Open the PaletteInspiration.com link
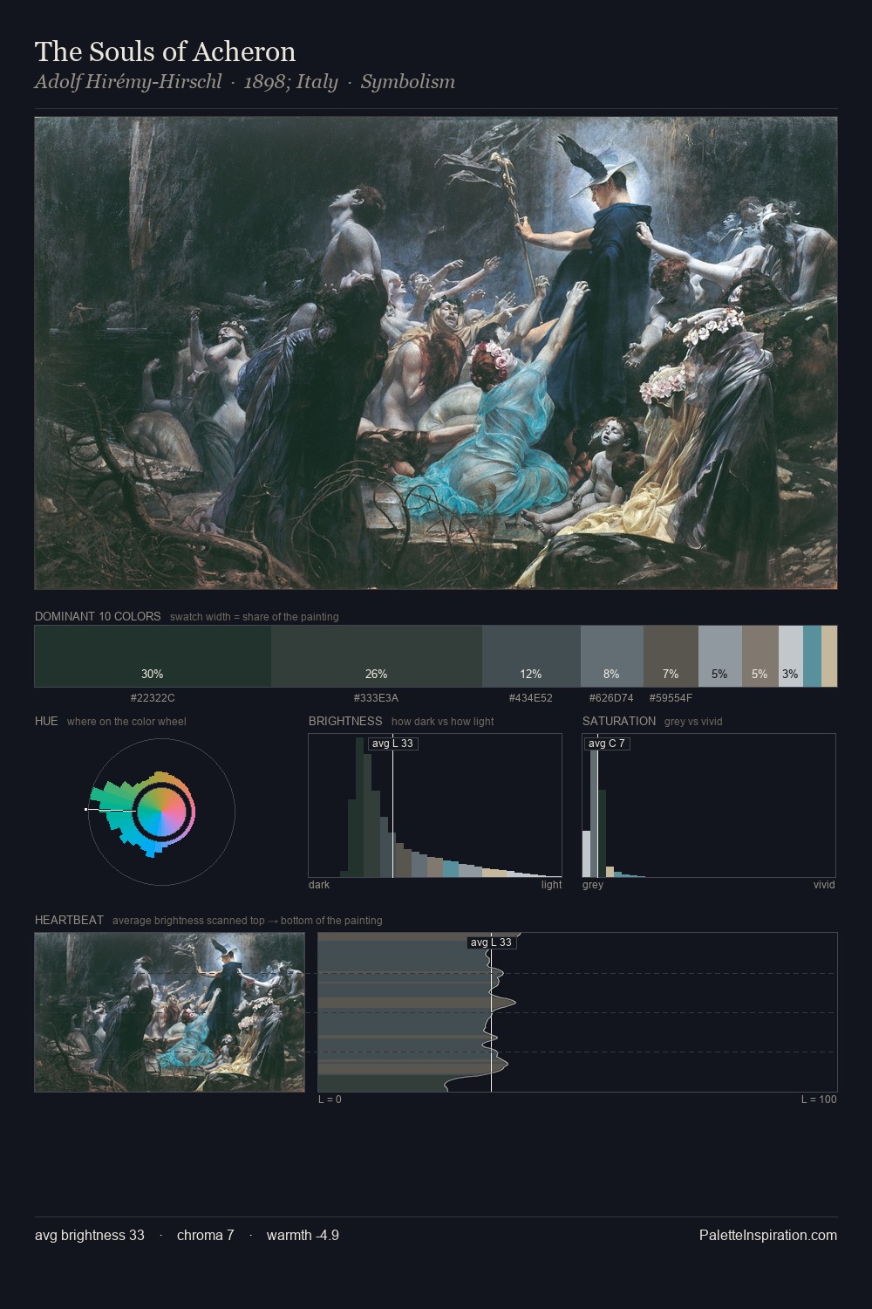Screen dimensions: 872x1309 [x=768, y=1236]
